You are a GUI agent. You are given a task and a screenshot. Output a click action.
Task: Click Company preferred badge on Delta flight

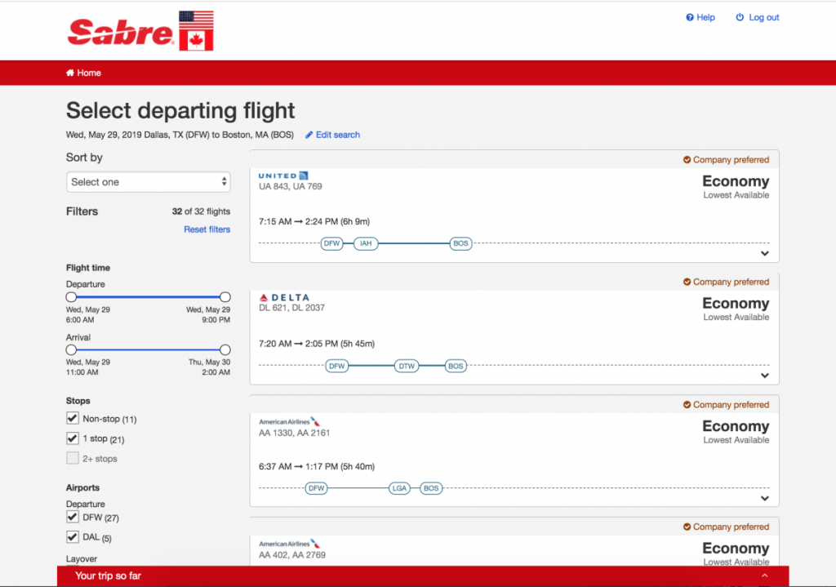click(x=726, y=282)
